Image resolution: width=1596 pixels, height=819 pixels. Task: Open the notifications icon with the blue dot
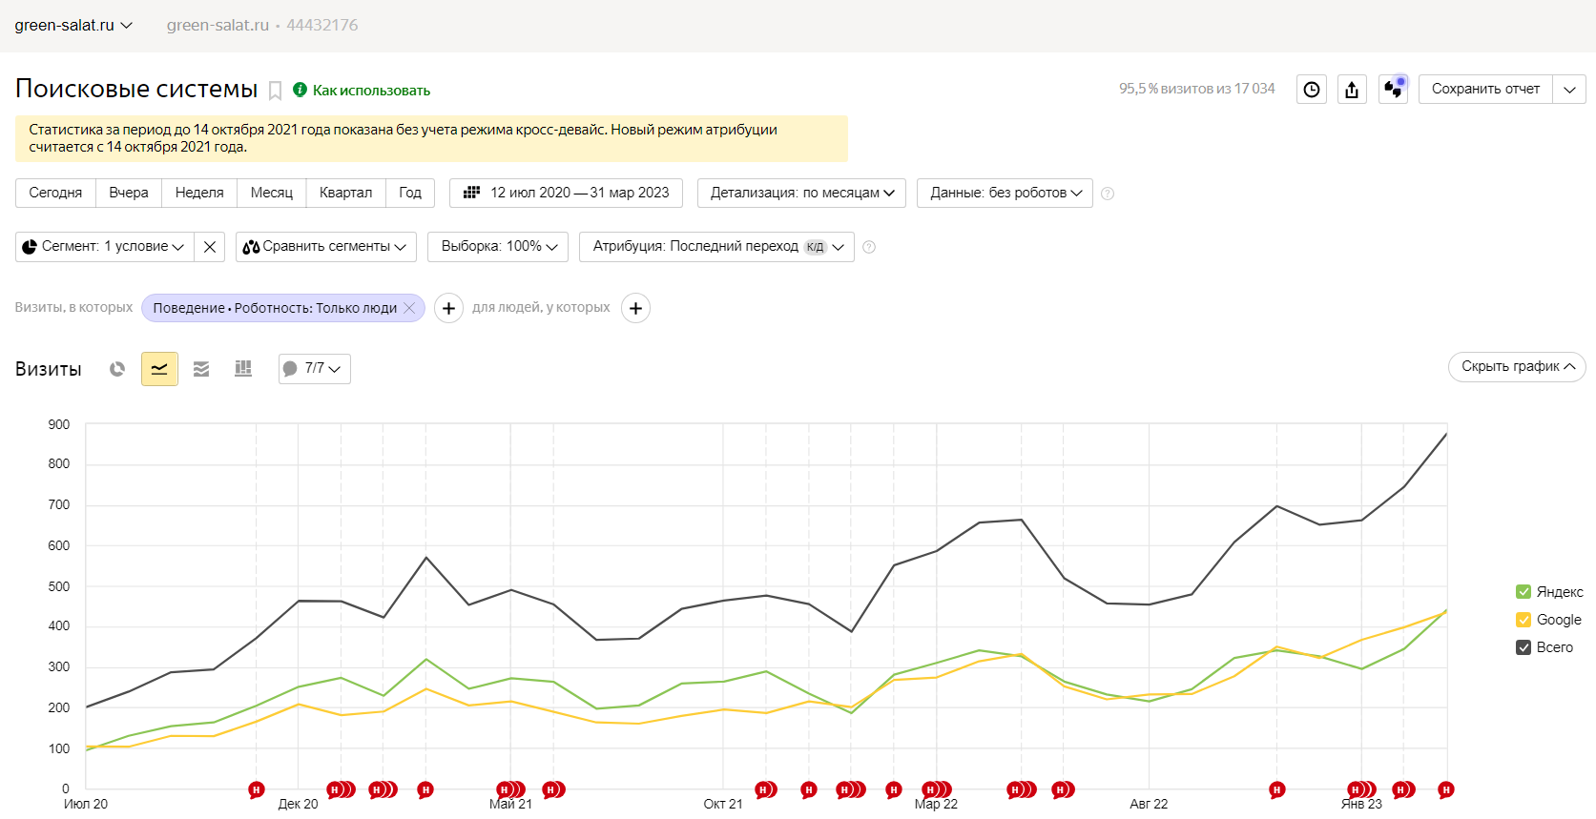coord(1394,90)
